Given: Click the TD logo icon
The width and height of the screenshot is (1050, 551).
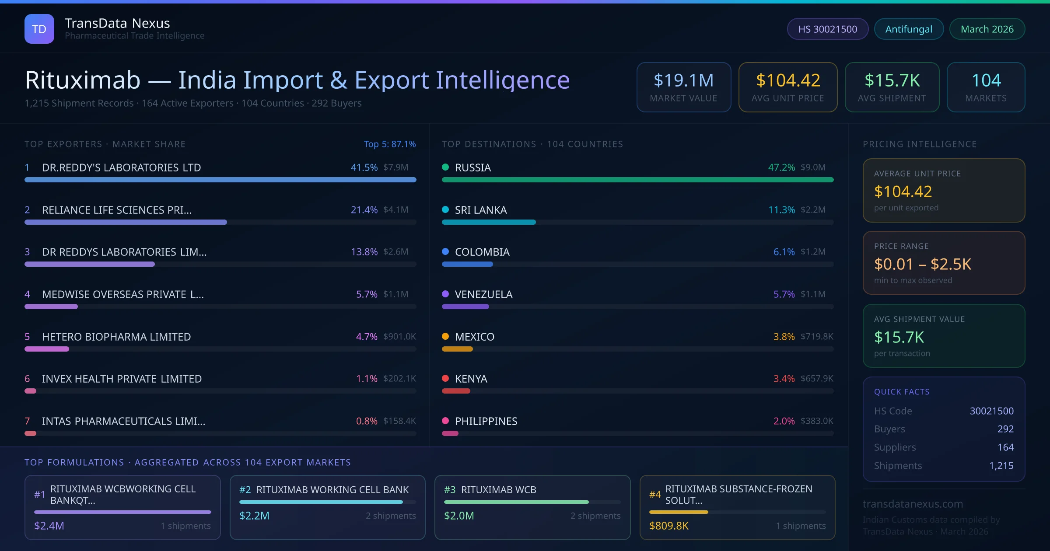Looking at the screenshot, I should [39, 28].
